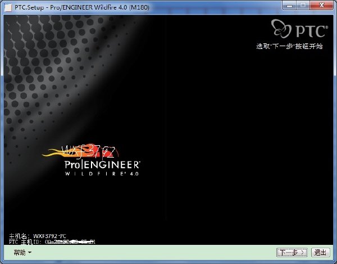
Task: Close the PTC.Setup window
Action: 321,5
